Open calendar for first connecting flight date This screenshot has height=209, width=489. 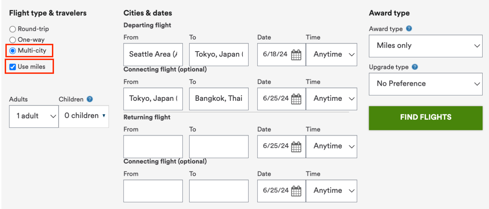pos(296,99)
